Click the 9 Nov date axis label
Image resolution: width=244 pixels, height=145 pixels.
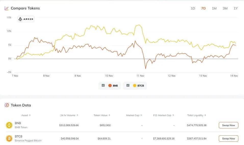[x=78, y=76]
